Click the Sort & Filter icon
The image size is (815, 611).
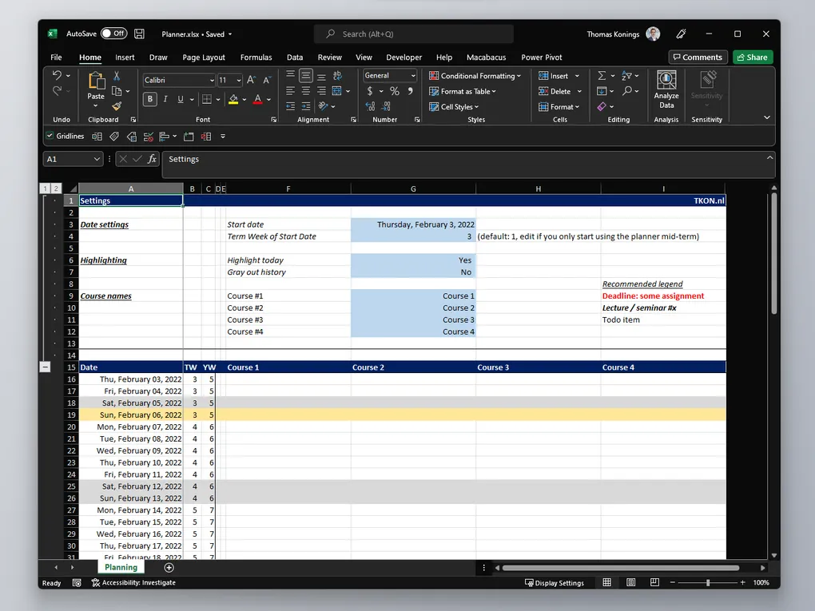click(x=625, y=74)
